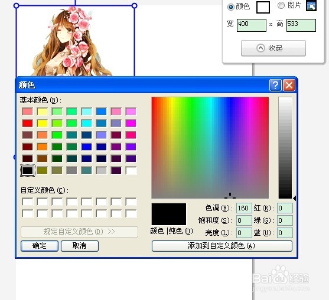Pick the medium gray basic color swatch
329x300 pixels.
(x=71, y=170)
